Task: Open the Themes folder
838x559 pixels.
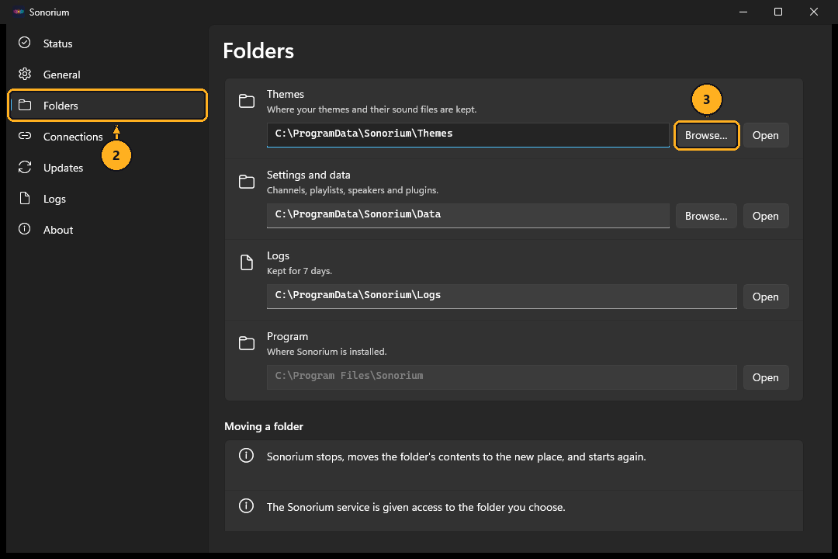Action: (x=765, y=135)
